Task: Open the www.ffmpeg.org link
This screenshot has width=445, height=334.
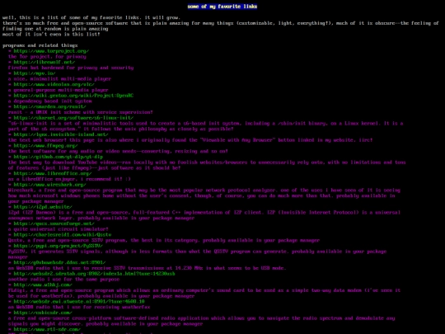Action: click(45, 146)
